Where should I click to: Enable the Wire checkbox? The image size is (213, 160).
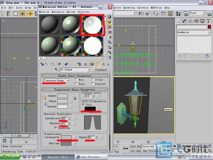point(76,80)
